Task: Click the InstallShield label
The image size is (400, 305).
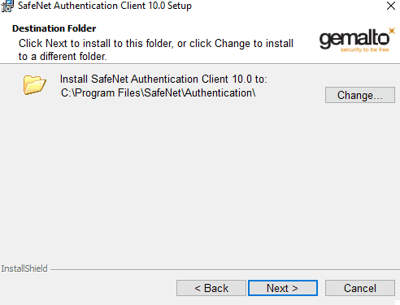Action: click(24, 268)
